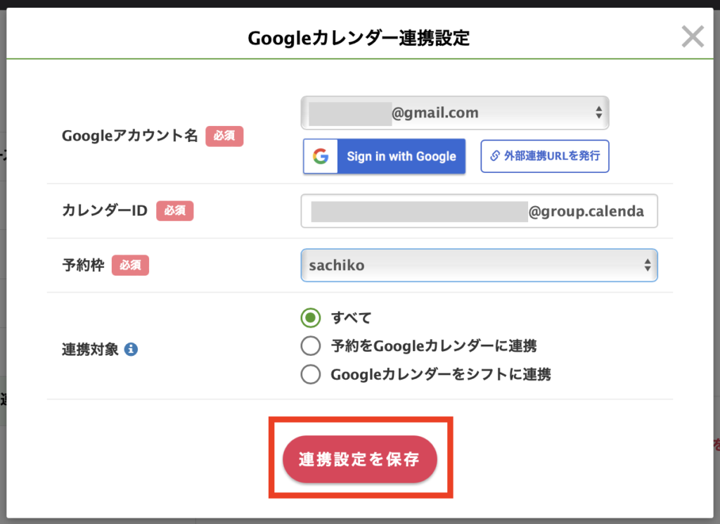Click the link icon in 外部連携URLを発行
720x524 pixels.
click(x=494, y=156)
